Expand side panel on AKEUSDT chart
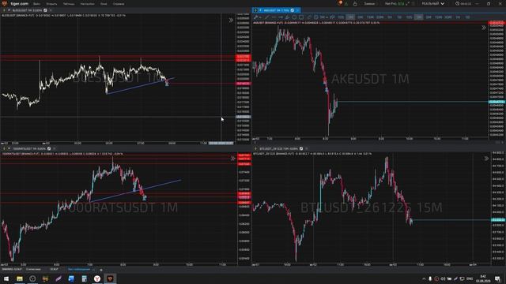506x284 pixels. click(x=484, y=28)
